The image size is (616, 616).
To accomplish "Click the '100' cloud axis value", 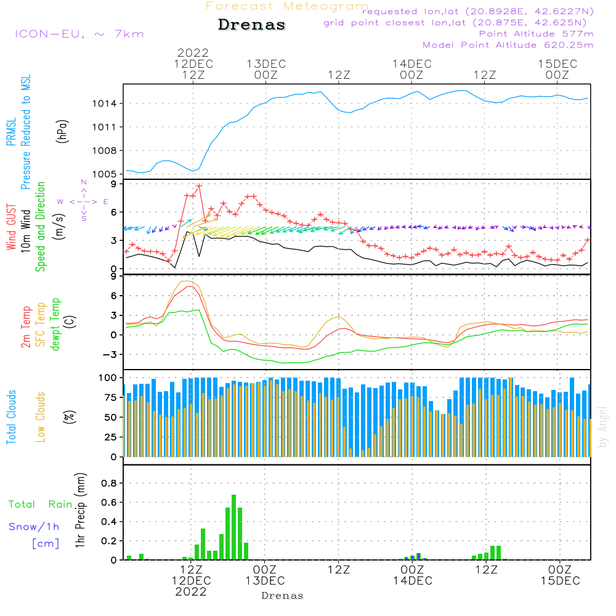I will click(x=108, y=378).
